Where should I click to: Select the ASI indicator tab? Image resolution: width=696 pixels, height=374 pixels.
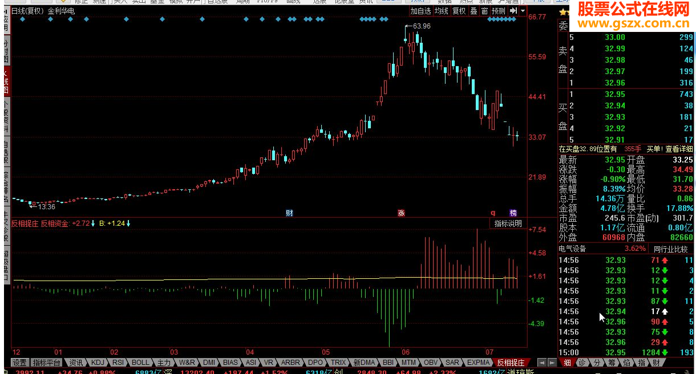click(251, 363)
